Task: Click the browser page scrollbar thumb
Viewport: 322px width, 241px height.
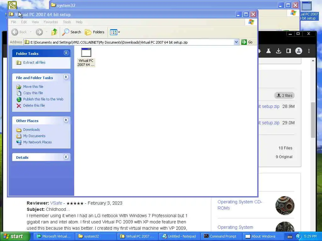Action: pyautogui.click(x=313, y=120)
